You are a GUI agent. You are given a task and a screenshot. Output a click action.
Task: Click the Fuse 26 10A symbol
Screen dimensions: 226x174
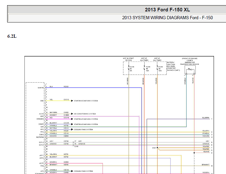pos(157,68)
